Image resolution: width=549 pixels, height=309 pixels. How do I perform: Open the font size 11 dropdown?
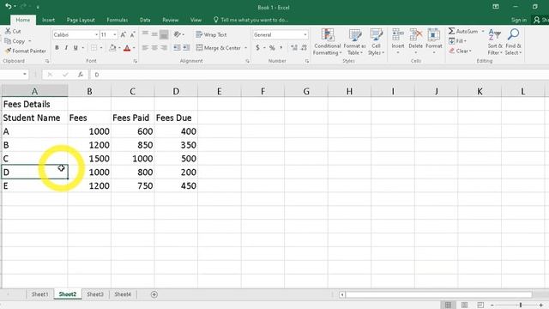[x=115, y=34]
